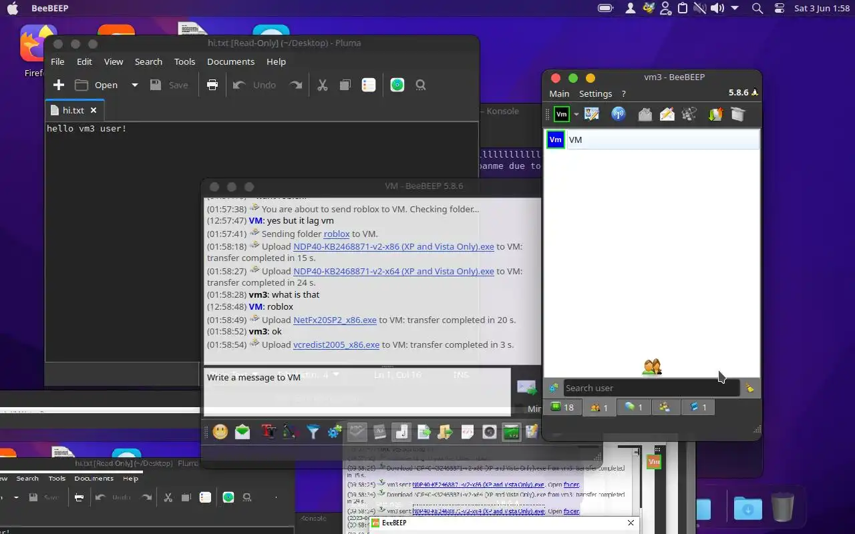Switch to the chats bubble tab
Screen dimensions: 855x534
coord(633,407)
